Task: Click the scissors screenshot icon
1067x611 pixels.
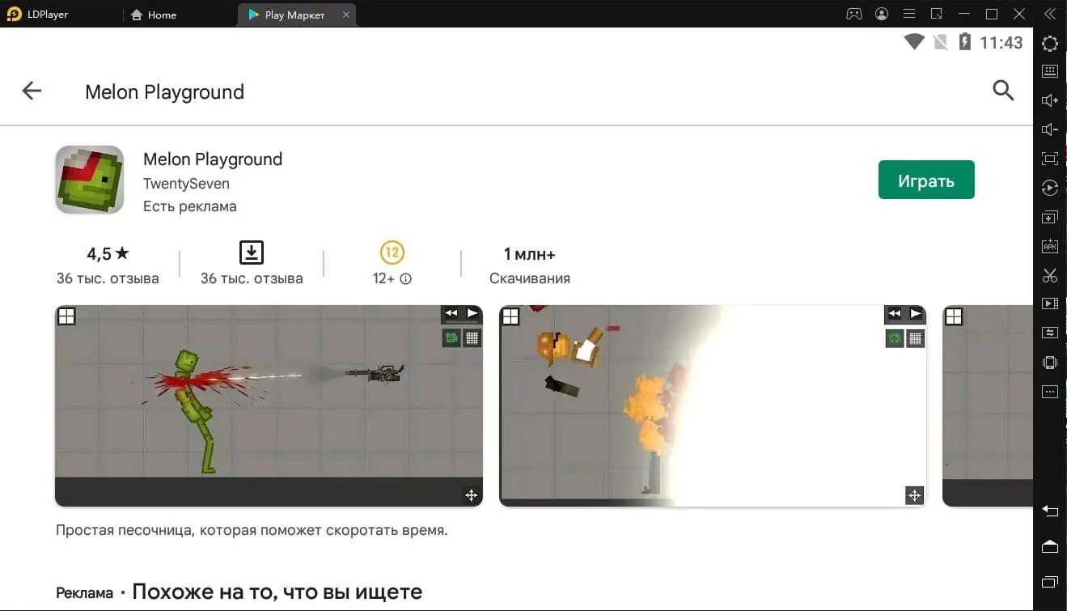Action: [x=1050, y=275]
